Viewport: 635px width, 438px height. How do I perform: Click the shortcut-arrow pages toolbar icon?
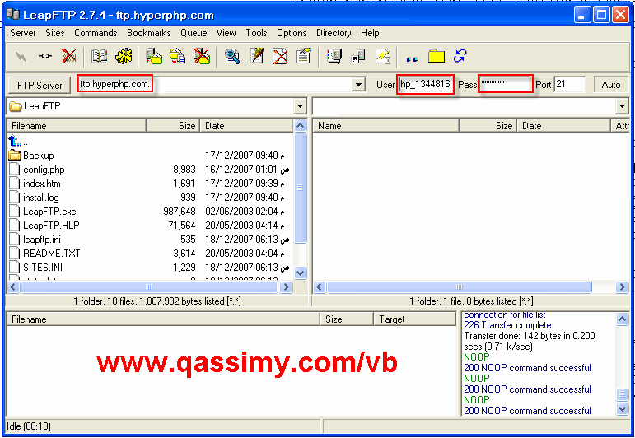[x=358, y=56]
